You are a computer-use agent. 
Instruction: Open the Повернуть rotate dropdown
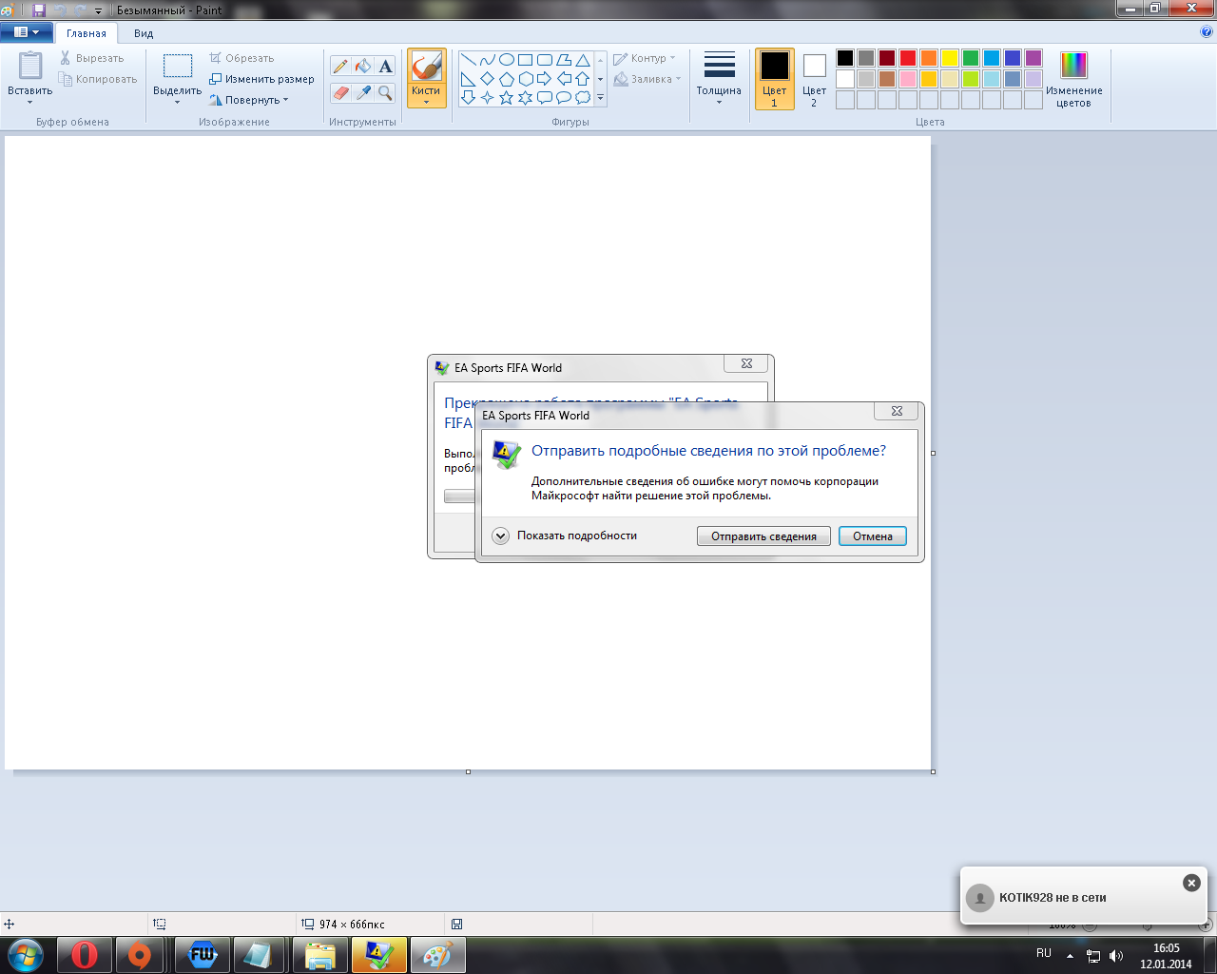(x=249, y=100)
